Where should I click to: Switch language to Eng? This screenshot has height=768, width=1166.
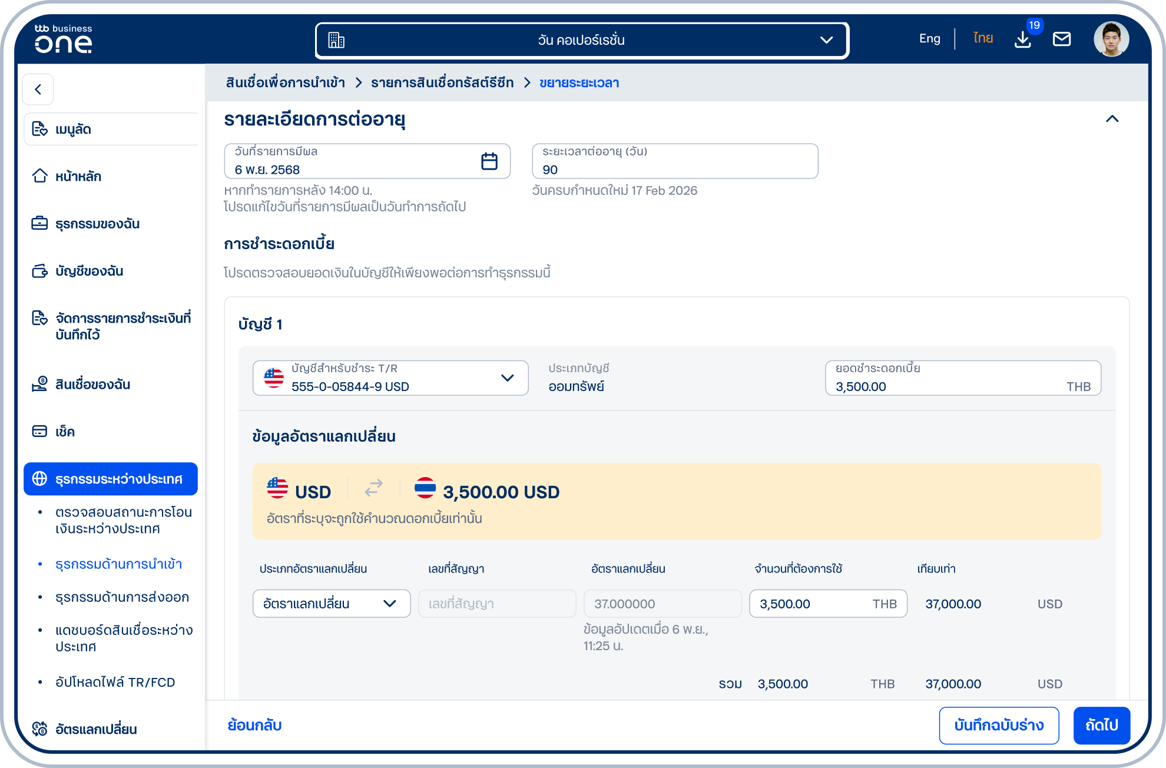tap(929, 38)
